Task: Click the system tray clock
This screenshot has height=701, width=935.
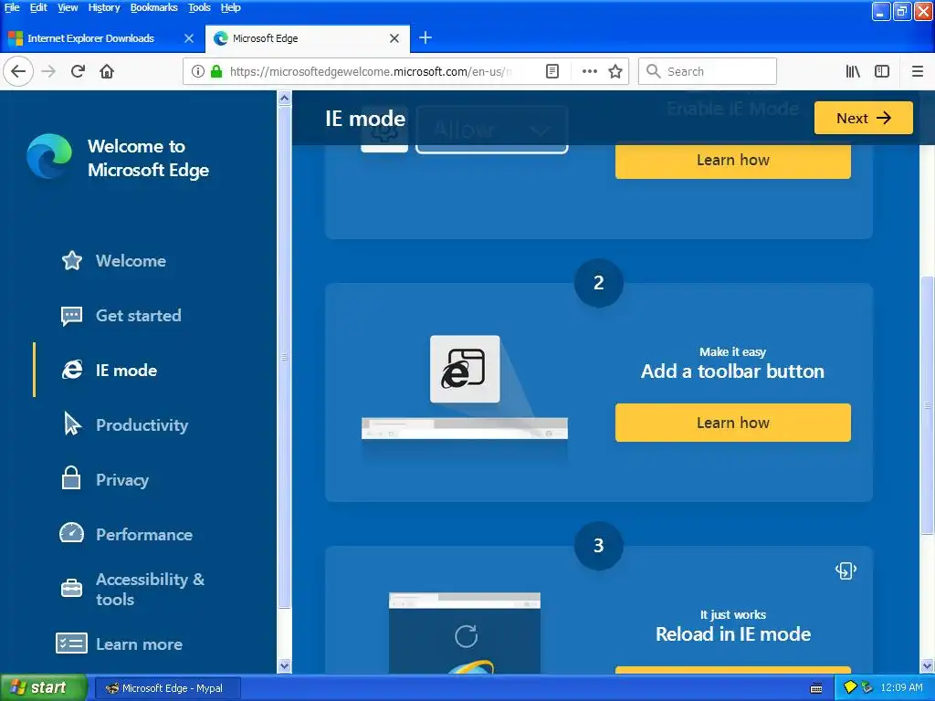Action: pos(901,688)
